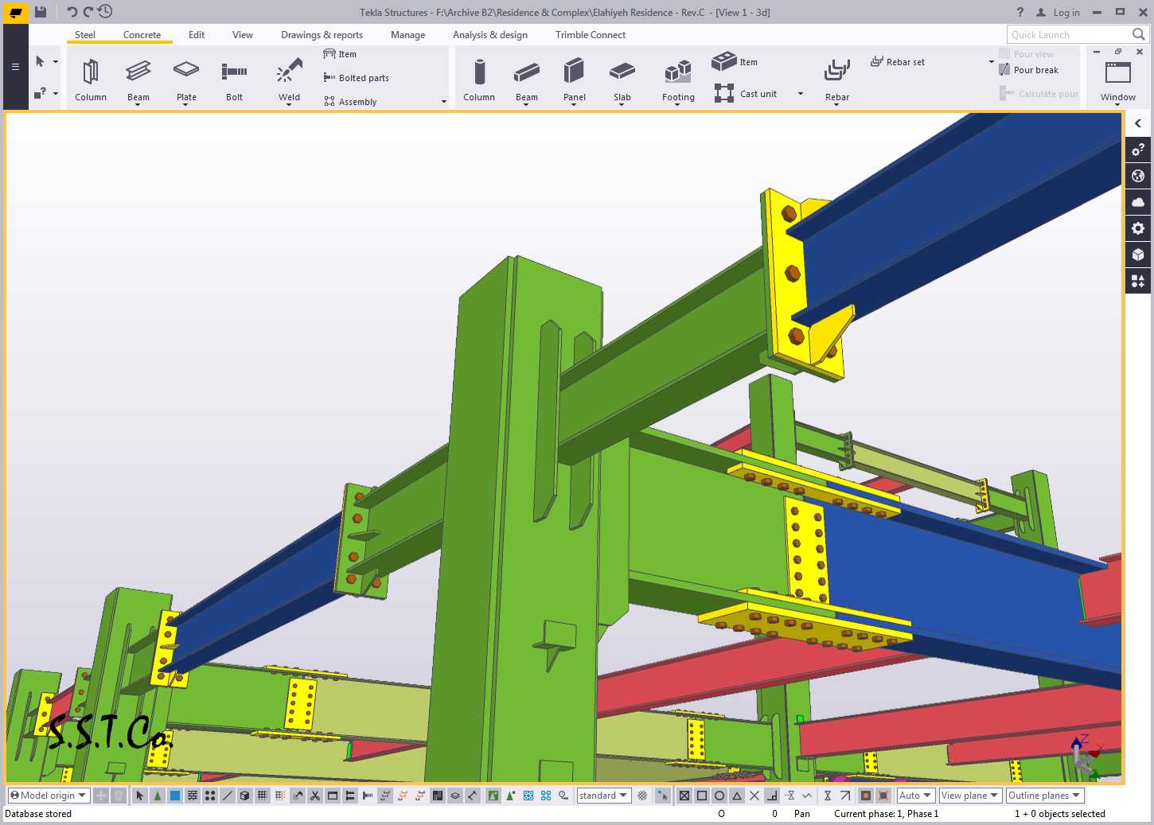Expand the Rebar set group arrow
Image resolution: width=1154 pixels, height=825 pixels.
(991, 62)
